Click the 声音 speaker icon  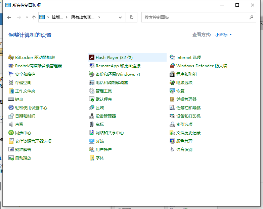pyautogui.click(x=11, y=125)
